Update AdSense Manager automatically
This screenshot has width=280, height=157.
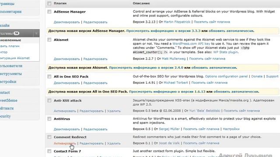(231, 31)
